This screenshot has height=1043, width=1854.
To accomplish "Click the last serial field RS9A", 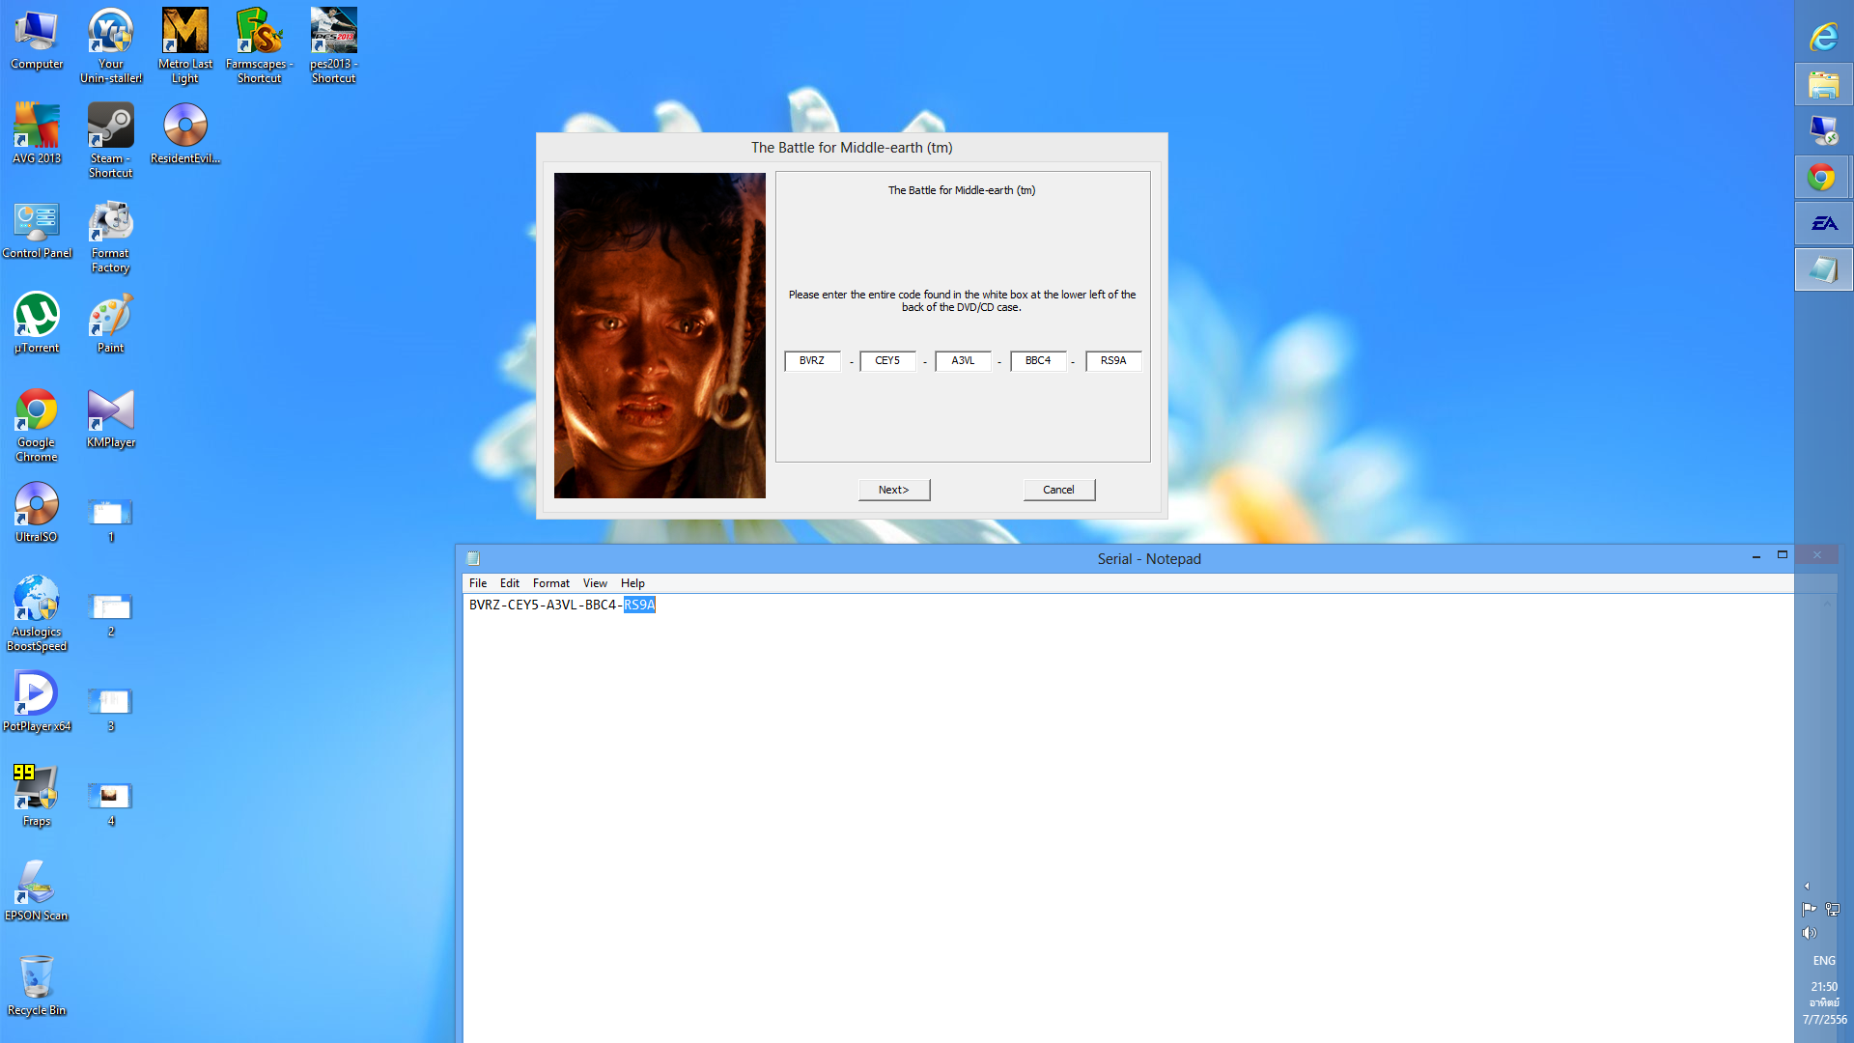I will click(x=1112, y=361).
